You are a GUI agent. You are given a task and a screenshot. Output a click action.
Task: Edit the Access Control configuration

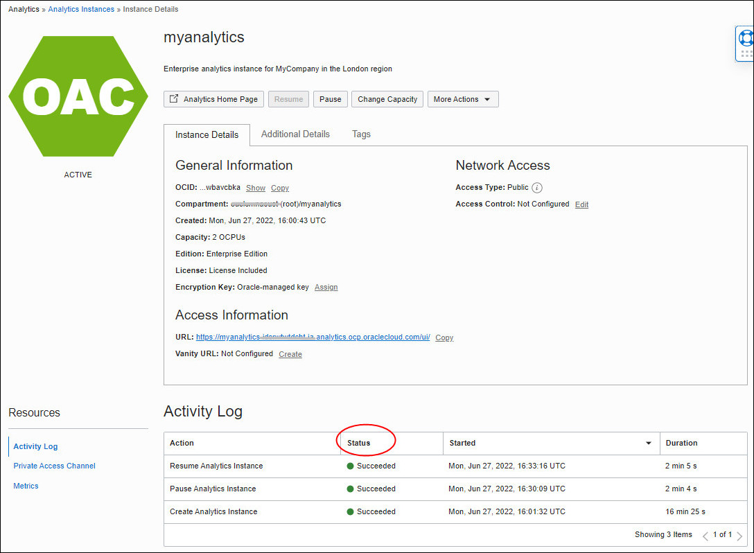coord(581,204)
